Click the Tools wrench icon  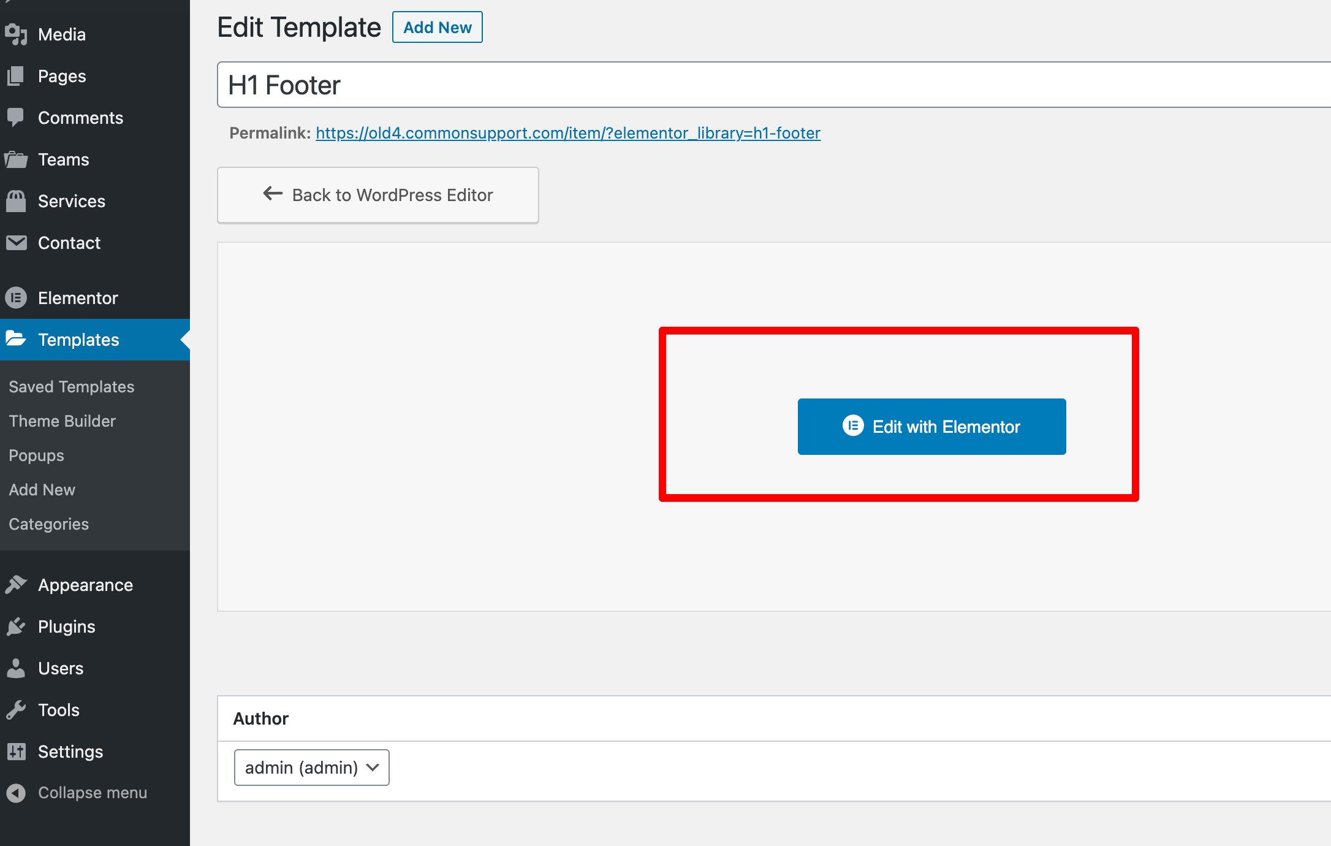[x=17, y=710]
